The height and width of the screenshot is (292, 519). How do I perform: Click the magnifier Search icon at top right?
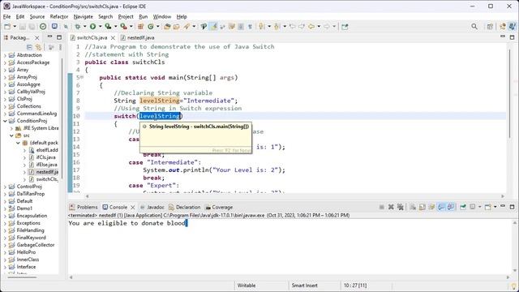coord(474,27)
